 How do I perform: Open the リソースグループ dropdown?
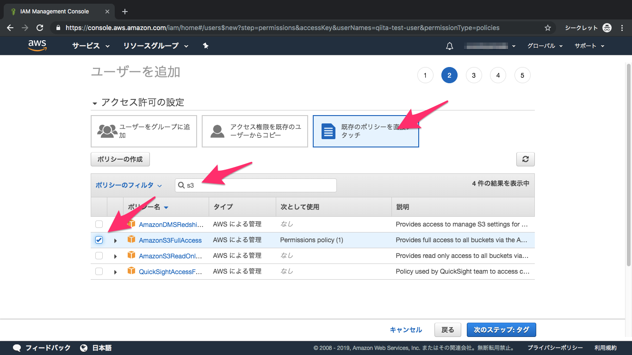156,46
